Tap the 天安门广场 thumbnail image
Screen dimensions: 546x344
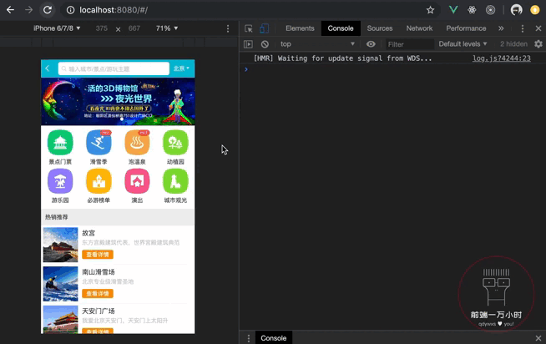(x=61, y=319)
